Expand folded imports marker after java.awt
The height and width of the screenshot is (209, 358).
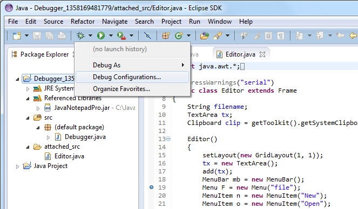tap(242, 67)
